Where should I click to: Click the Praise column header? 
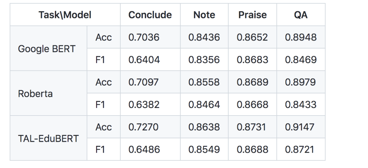coord(252,15)
